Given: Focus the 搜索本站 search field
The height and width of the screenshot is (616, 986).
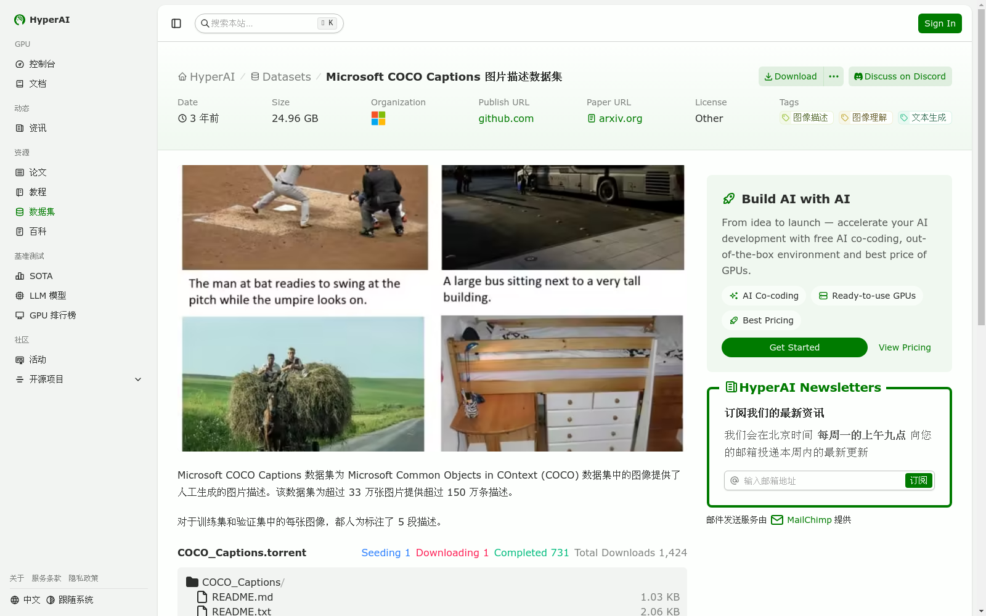Looking at the screenshot, I should pyautogui.click(x=269, y=23).
